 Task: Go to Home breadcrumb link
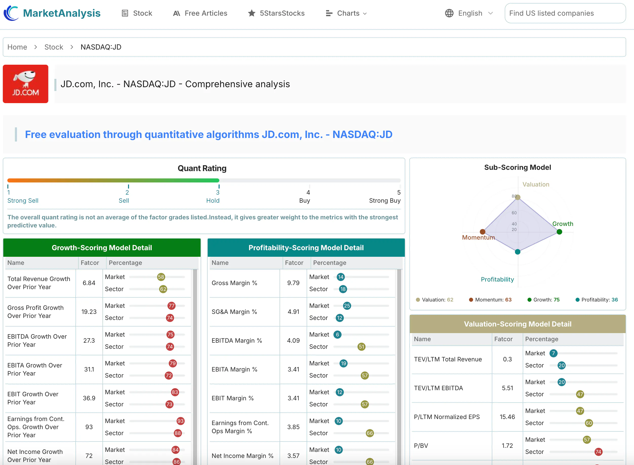(17, 47)
